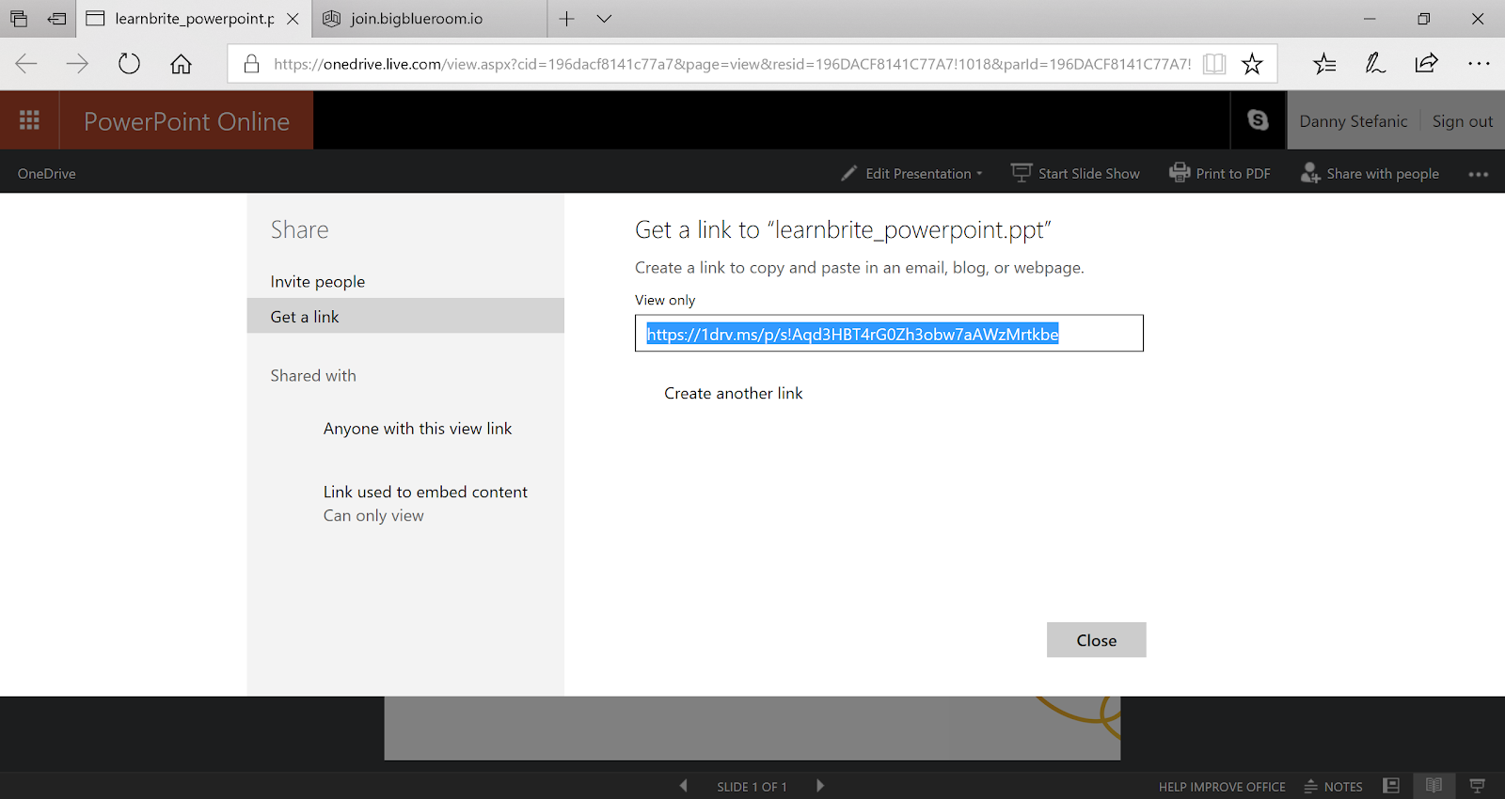1505x799 pixels.
Task: Select Invite people option
Action: (x=405, y=281)
